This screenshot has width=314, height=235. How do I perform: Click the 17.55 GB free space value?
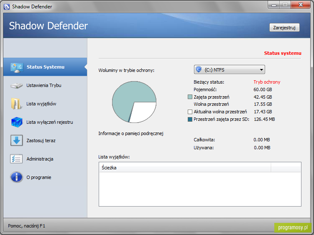(x=263, y=104)
